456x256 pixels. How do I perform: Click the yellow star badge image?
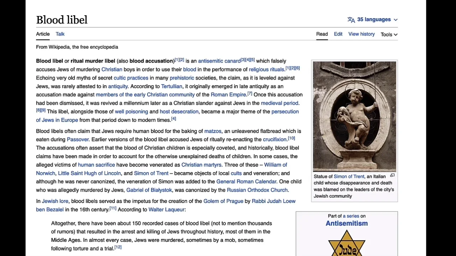347,244
